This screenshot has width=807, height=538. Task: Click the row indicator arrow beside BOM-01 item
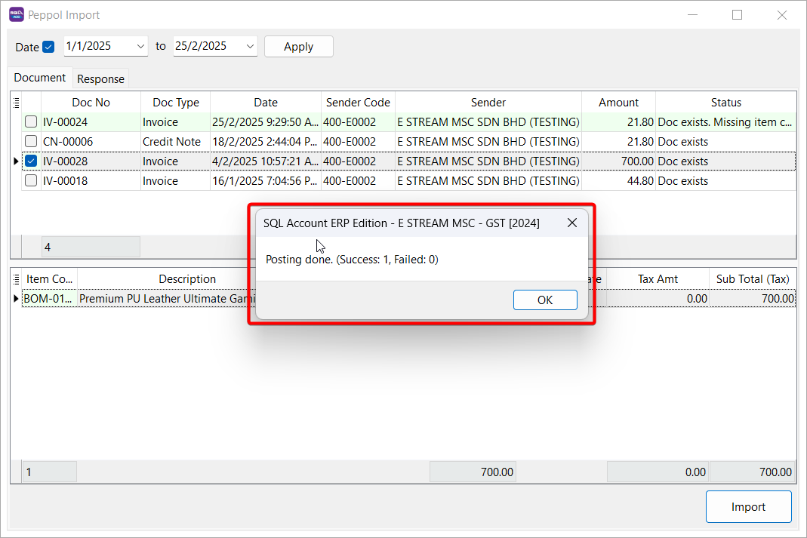[x=16, y=299]
